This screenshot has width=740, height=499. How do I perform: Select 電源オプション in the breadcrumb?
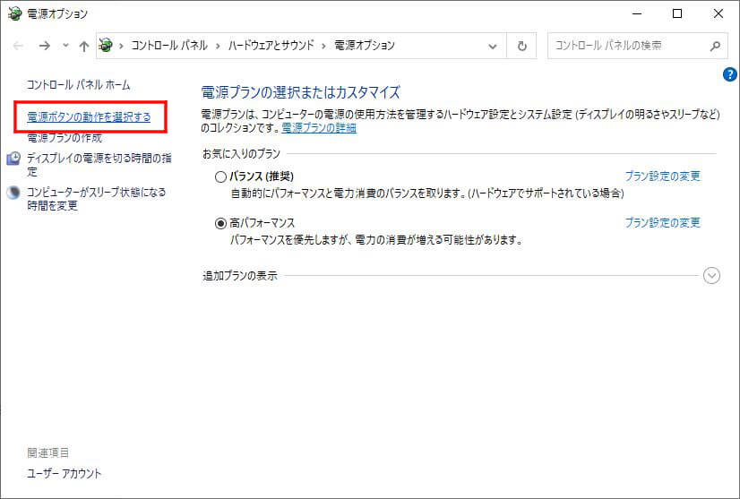tap(365, 46)
